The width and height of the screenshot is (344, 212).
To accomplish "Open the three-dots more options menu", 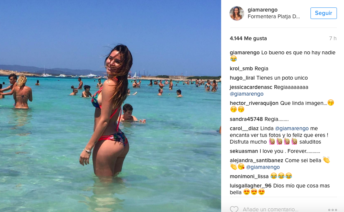I will 332,210.
